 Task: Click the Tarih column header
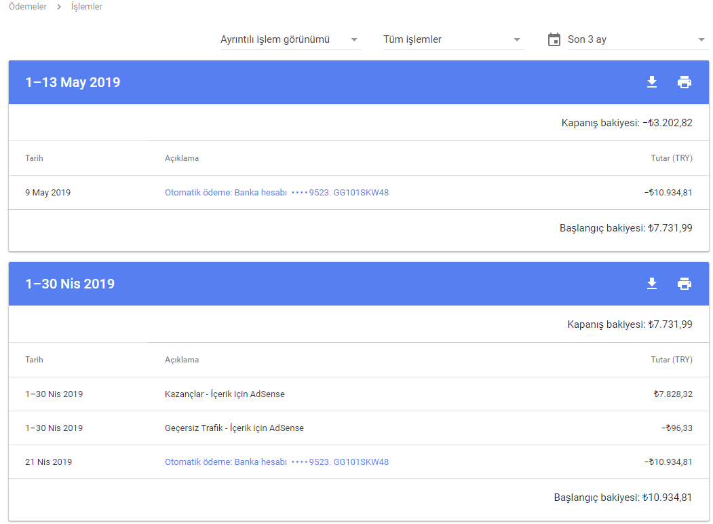click(34, 157)
